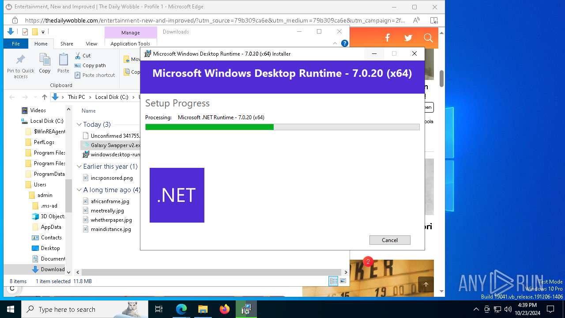Open Desktop in the navigation tree
This screenshot has width=565, height=318.
[46, 248]
